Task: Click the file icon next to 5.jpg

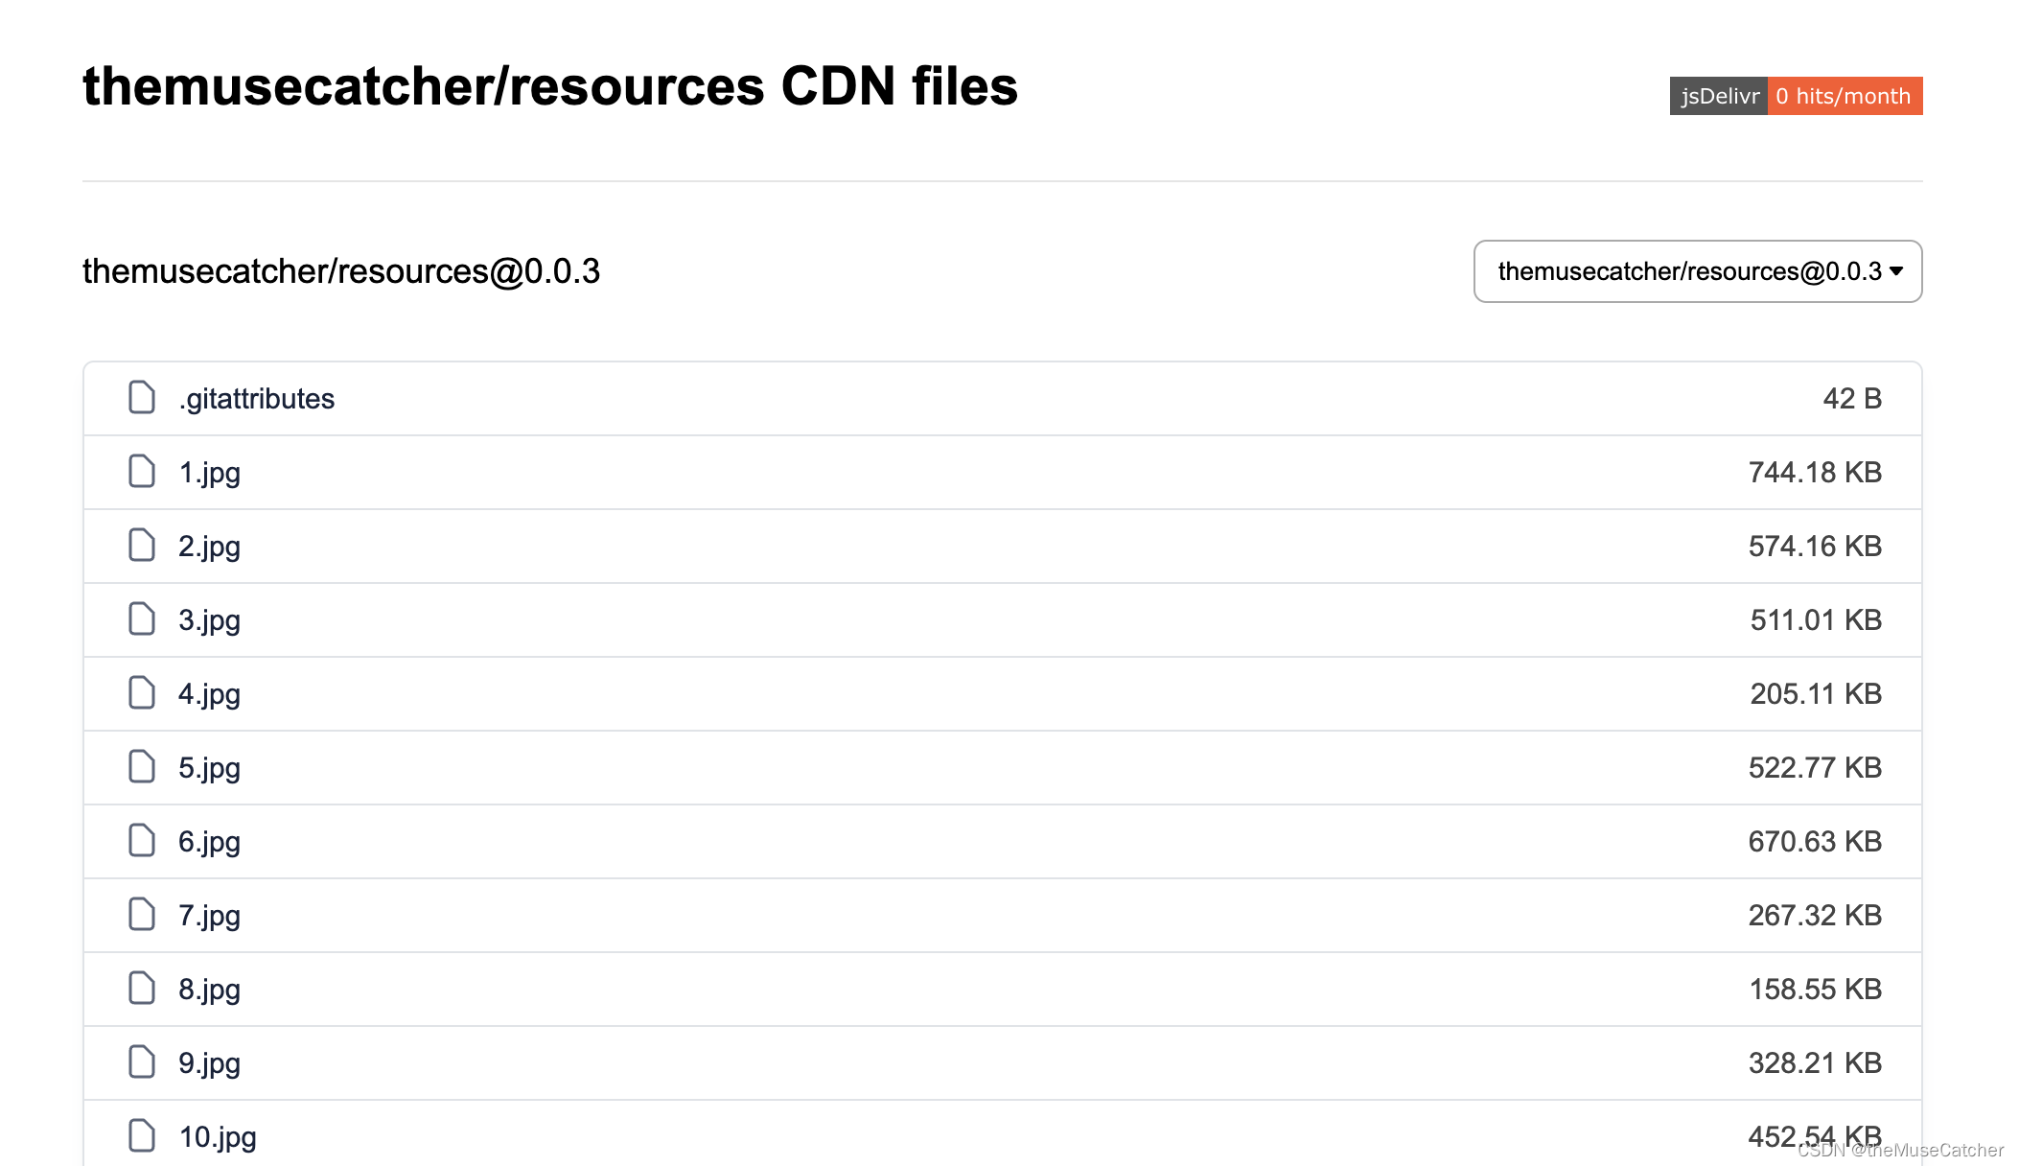Action: [x=142, y=767]
